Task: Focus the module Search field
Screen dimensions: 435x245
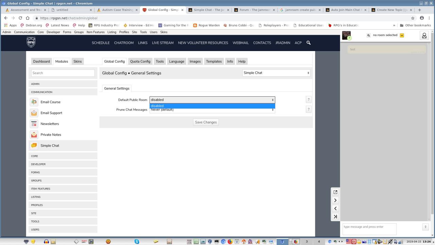Action: 63,73
